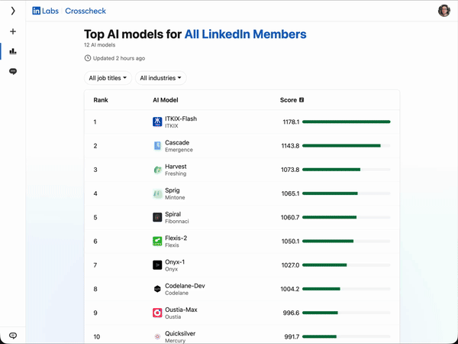Click the All LinkedIn Members heading

[x=245, y=34]
